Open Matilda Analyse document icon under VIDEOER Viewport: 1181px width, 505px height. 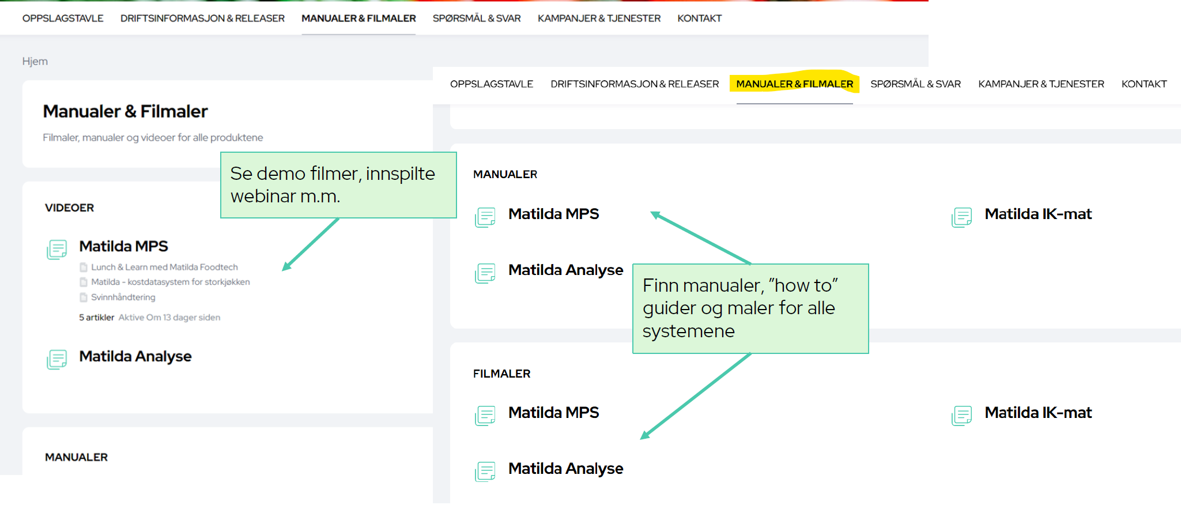[x=57, y=359]
